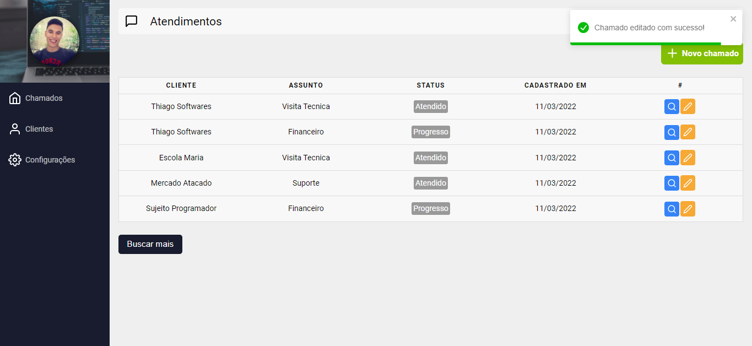752x346 pixels.
Task: View details of Sujeito Programador ticket
Action: [x=672, y=209]
